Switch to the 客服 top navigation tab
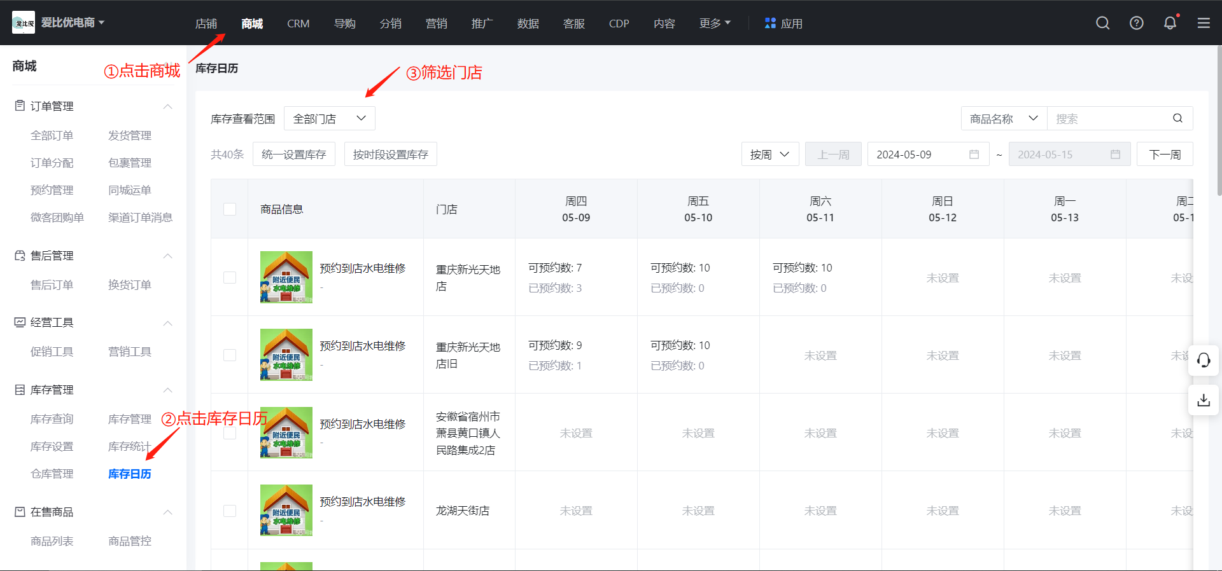The height and width of the screenshot is (571, 1222). pos(573,24)
